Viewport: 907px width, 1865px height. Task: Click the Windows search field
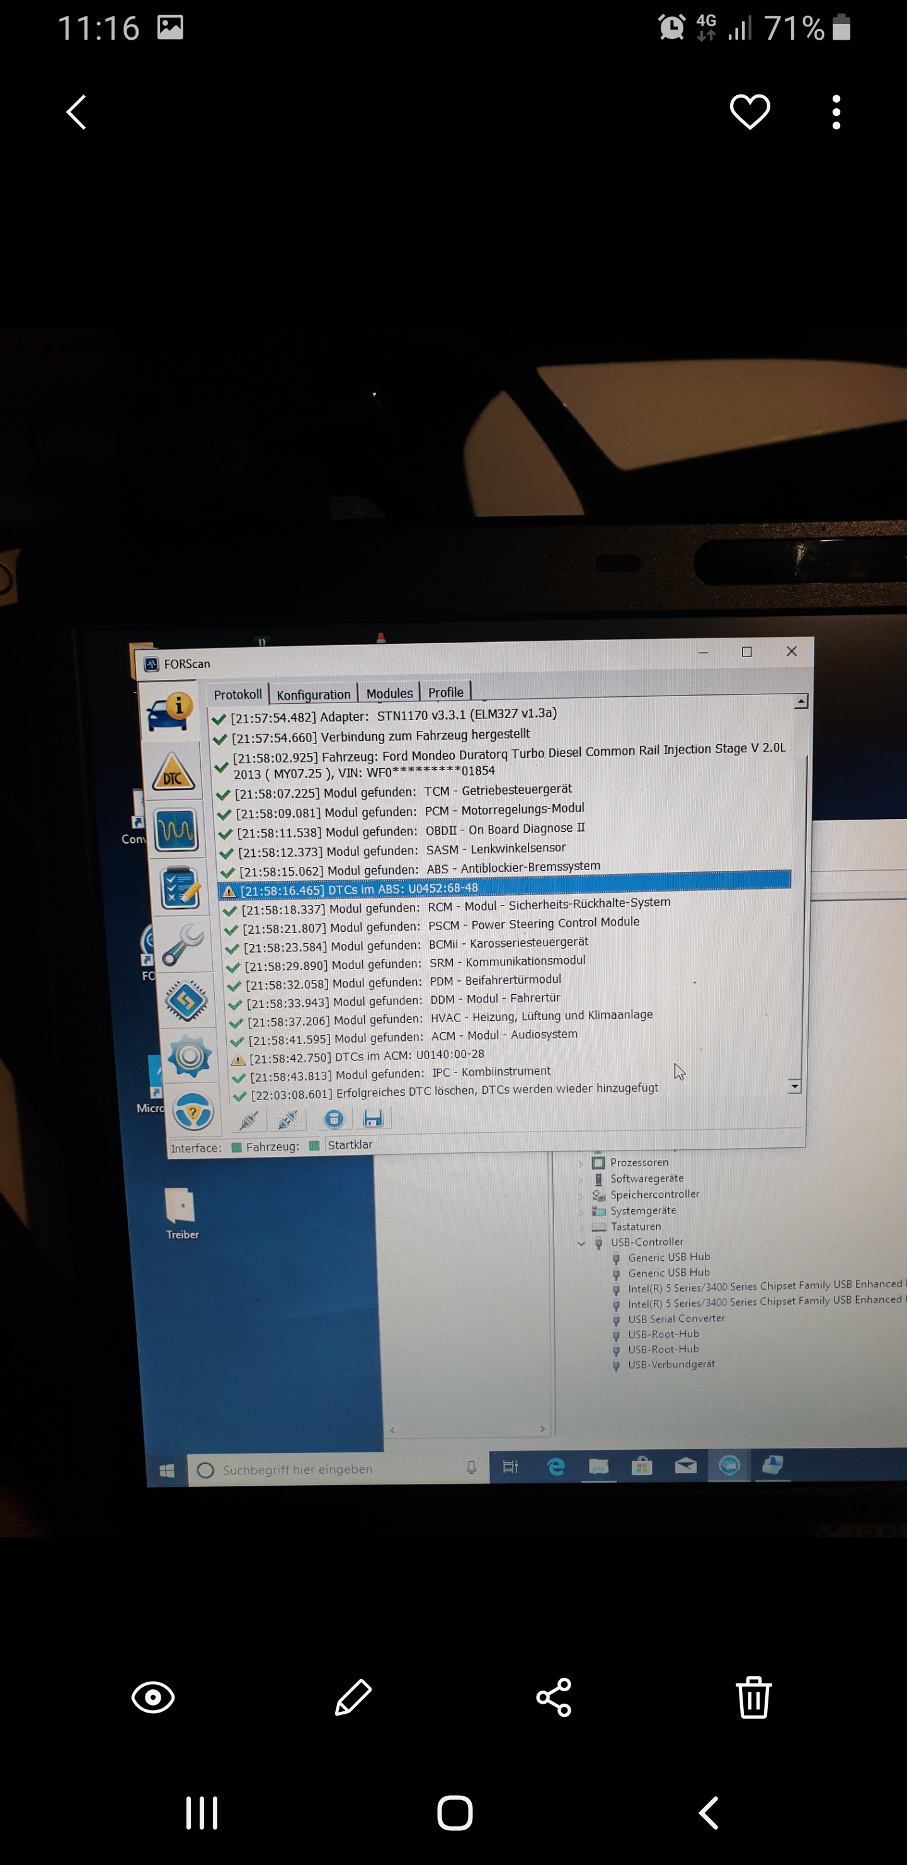326,1469
